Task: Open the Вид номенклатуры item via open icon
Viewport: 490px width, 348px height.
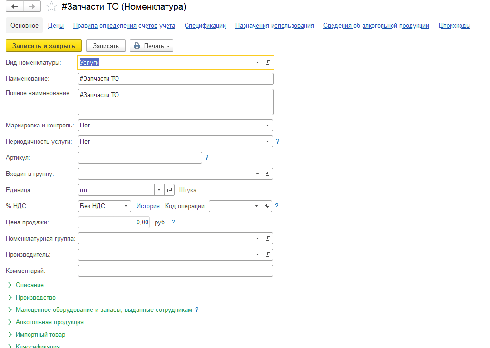Action: point(268,62)
